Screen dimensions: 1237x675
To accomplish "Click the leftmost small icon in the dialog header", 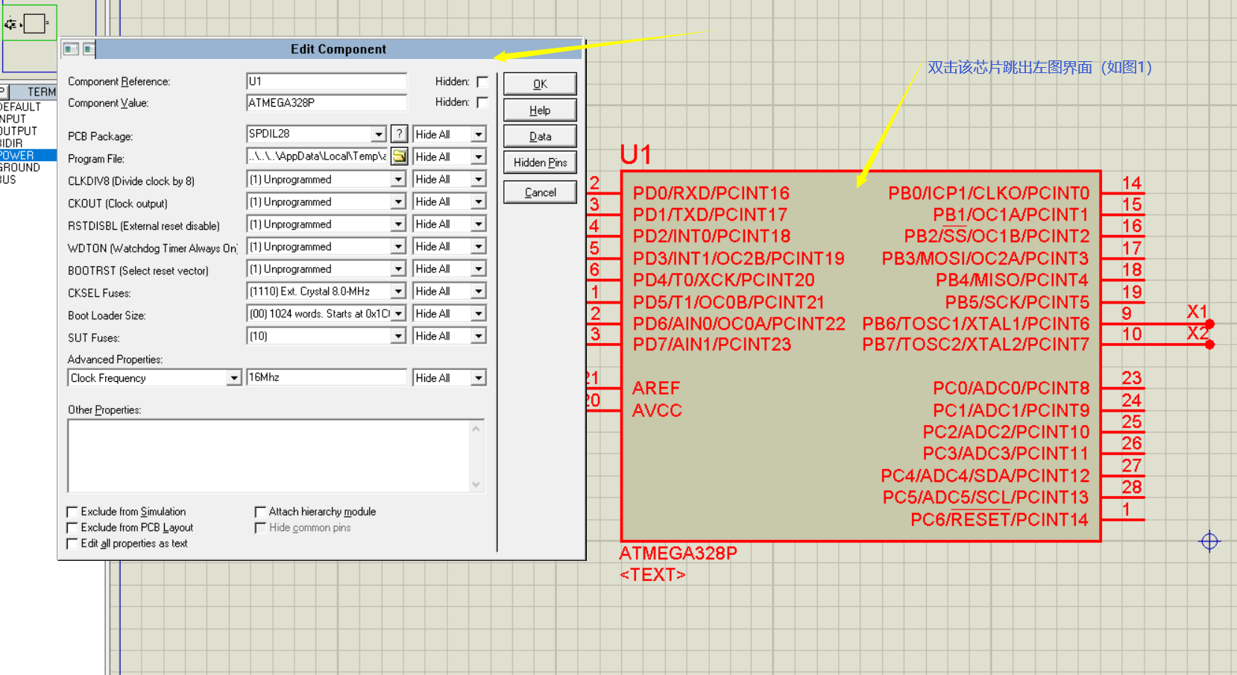I will coord(71,48).
